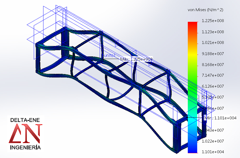
Task: Click the 7.147e+007 legend value
Action: pos(213,75)
